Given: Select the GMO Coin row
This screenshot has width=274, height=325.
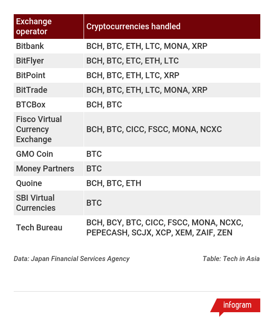Looking at the screenshot, I should [x=137, y=154].
